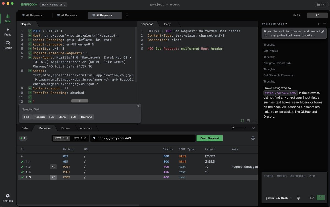Screen dimensions: 330x207
Task: Open the color label dropdown in repeater bar
Action: coord(239,128)
